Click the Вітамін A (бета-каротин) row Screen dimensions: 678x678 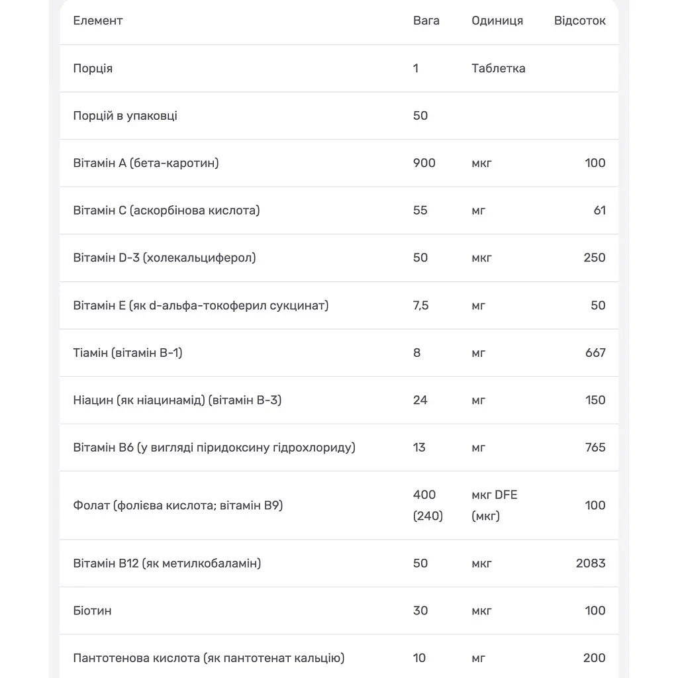339,163
